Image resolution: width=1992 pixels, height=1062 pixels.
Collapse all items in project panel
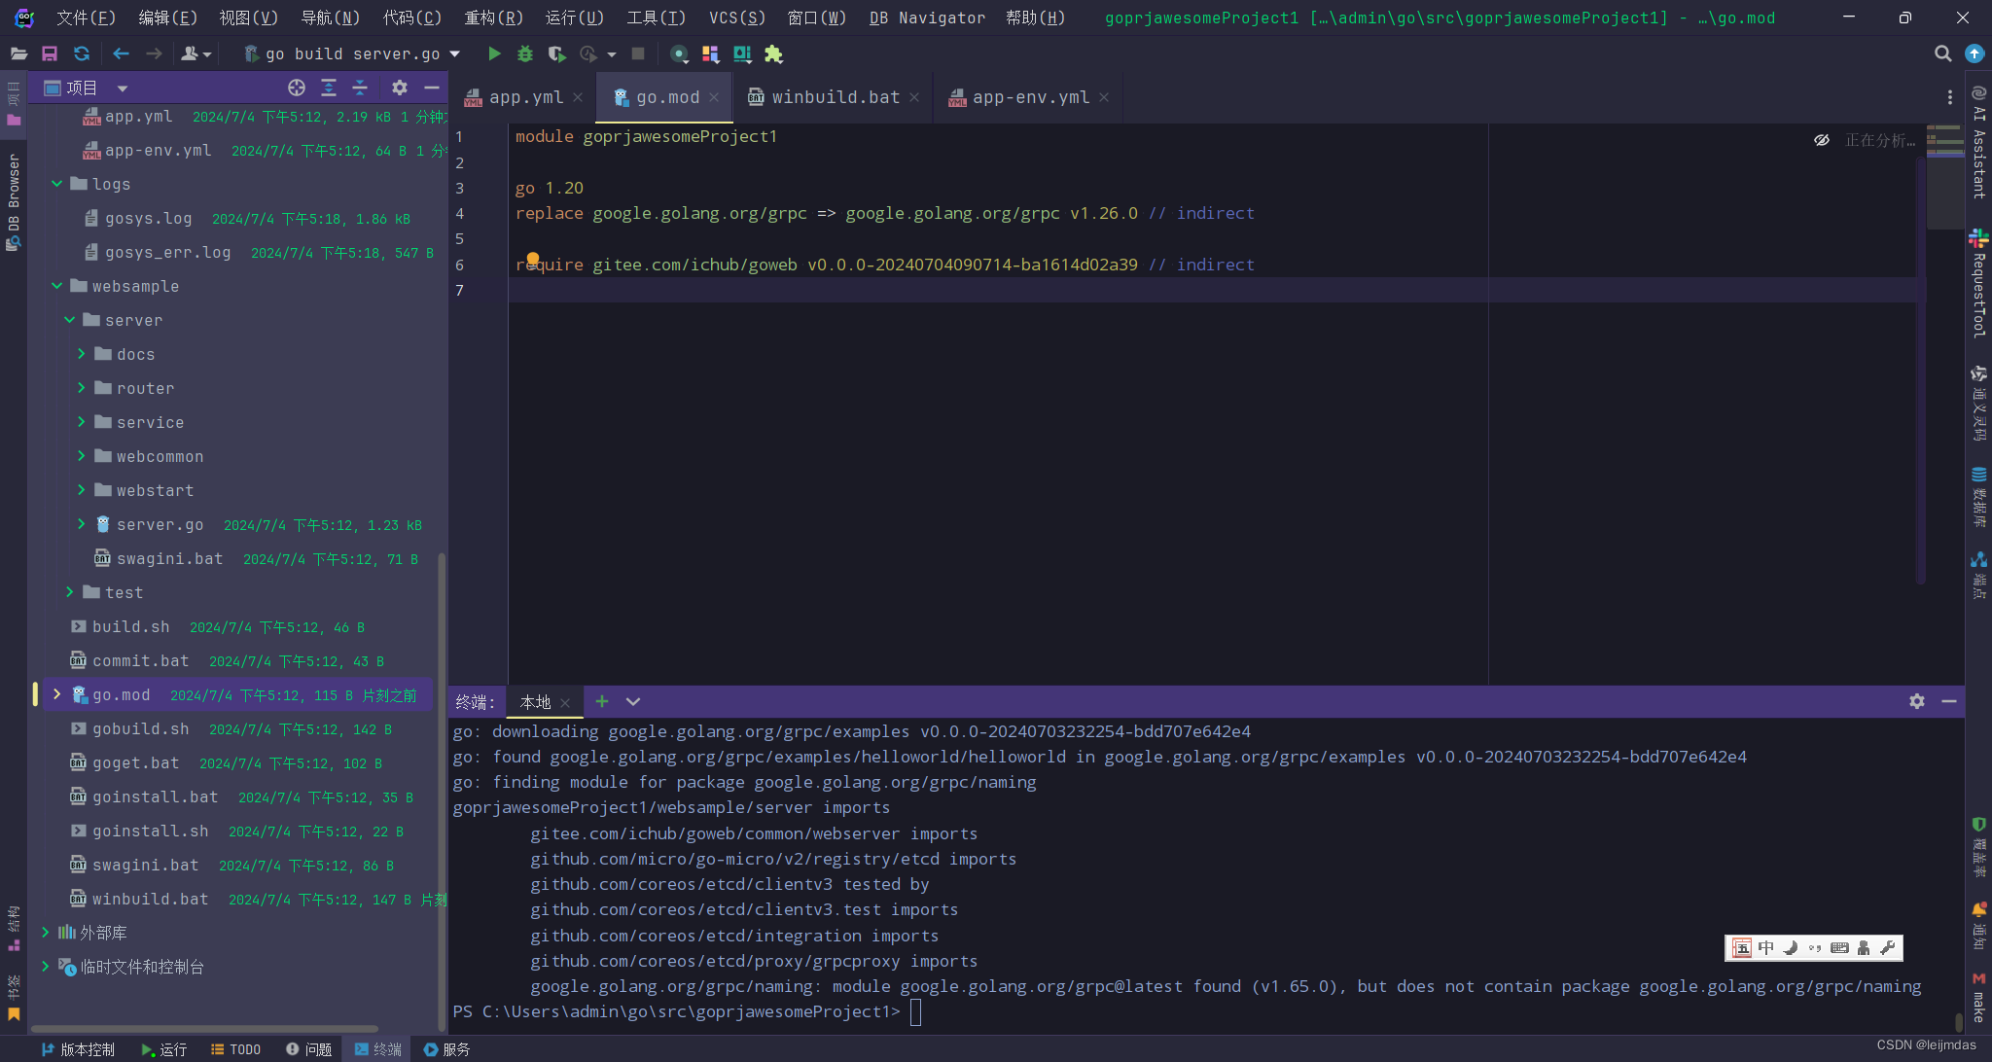pyautogui.click(x=360, y=88)
